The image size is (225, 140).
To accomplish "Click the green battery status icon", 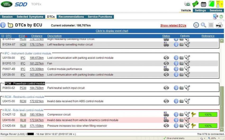I will (195, 4).
